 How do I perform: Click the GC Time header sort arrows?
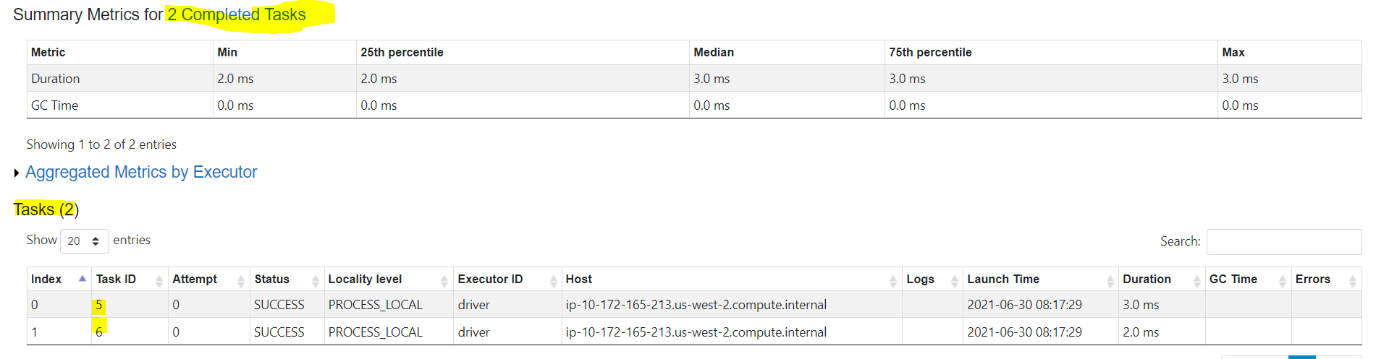[x=1283, y=280]
